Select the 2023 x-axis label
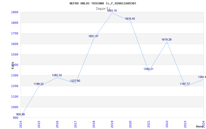 click(185, 124)
